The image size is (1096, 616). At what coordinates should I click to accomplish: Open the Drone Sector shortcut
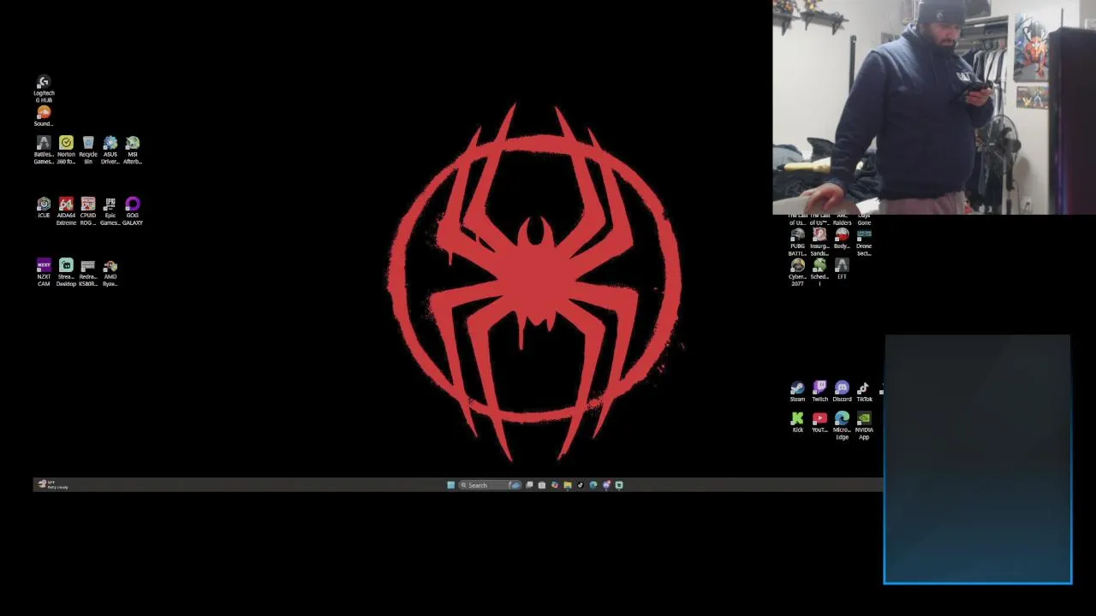(x=864, y=242)
